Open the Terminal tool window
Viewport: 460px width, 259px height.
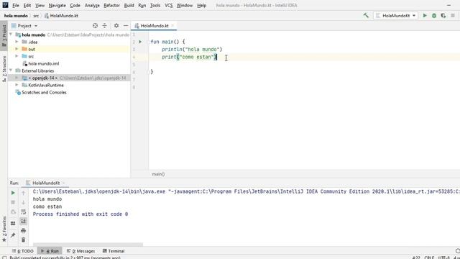pos(114,251)
